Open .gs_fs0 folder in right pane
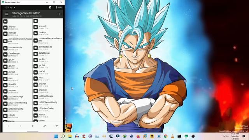 pos(48,66)
